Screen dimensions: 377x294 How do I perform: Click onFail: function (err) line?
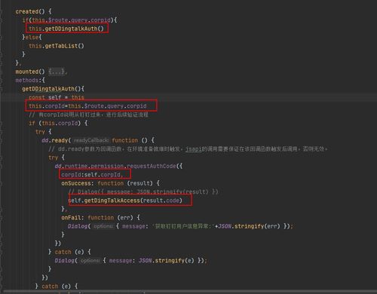point(100,218)
